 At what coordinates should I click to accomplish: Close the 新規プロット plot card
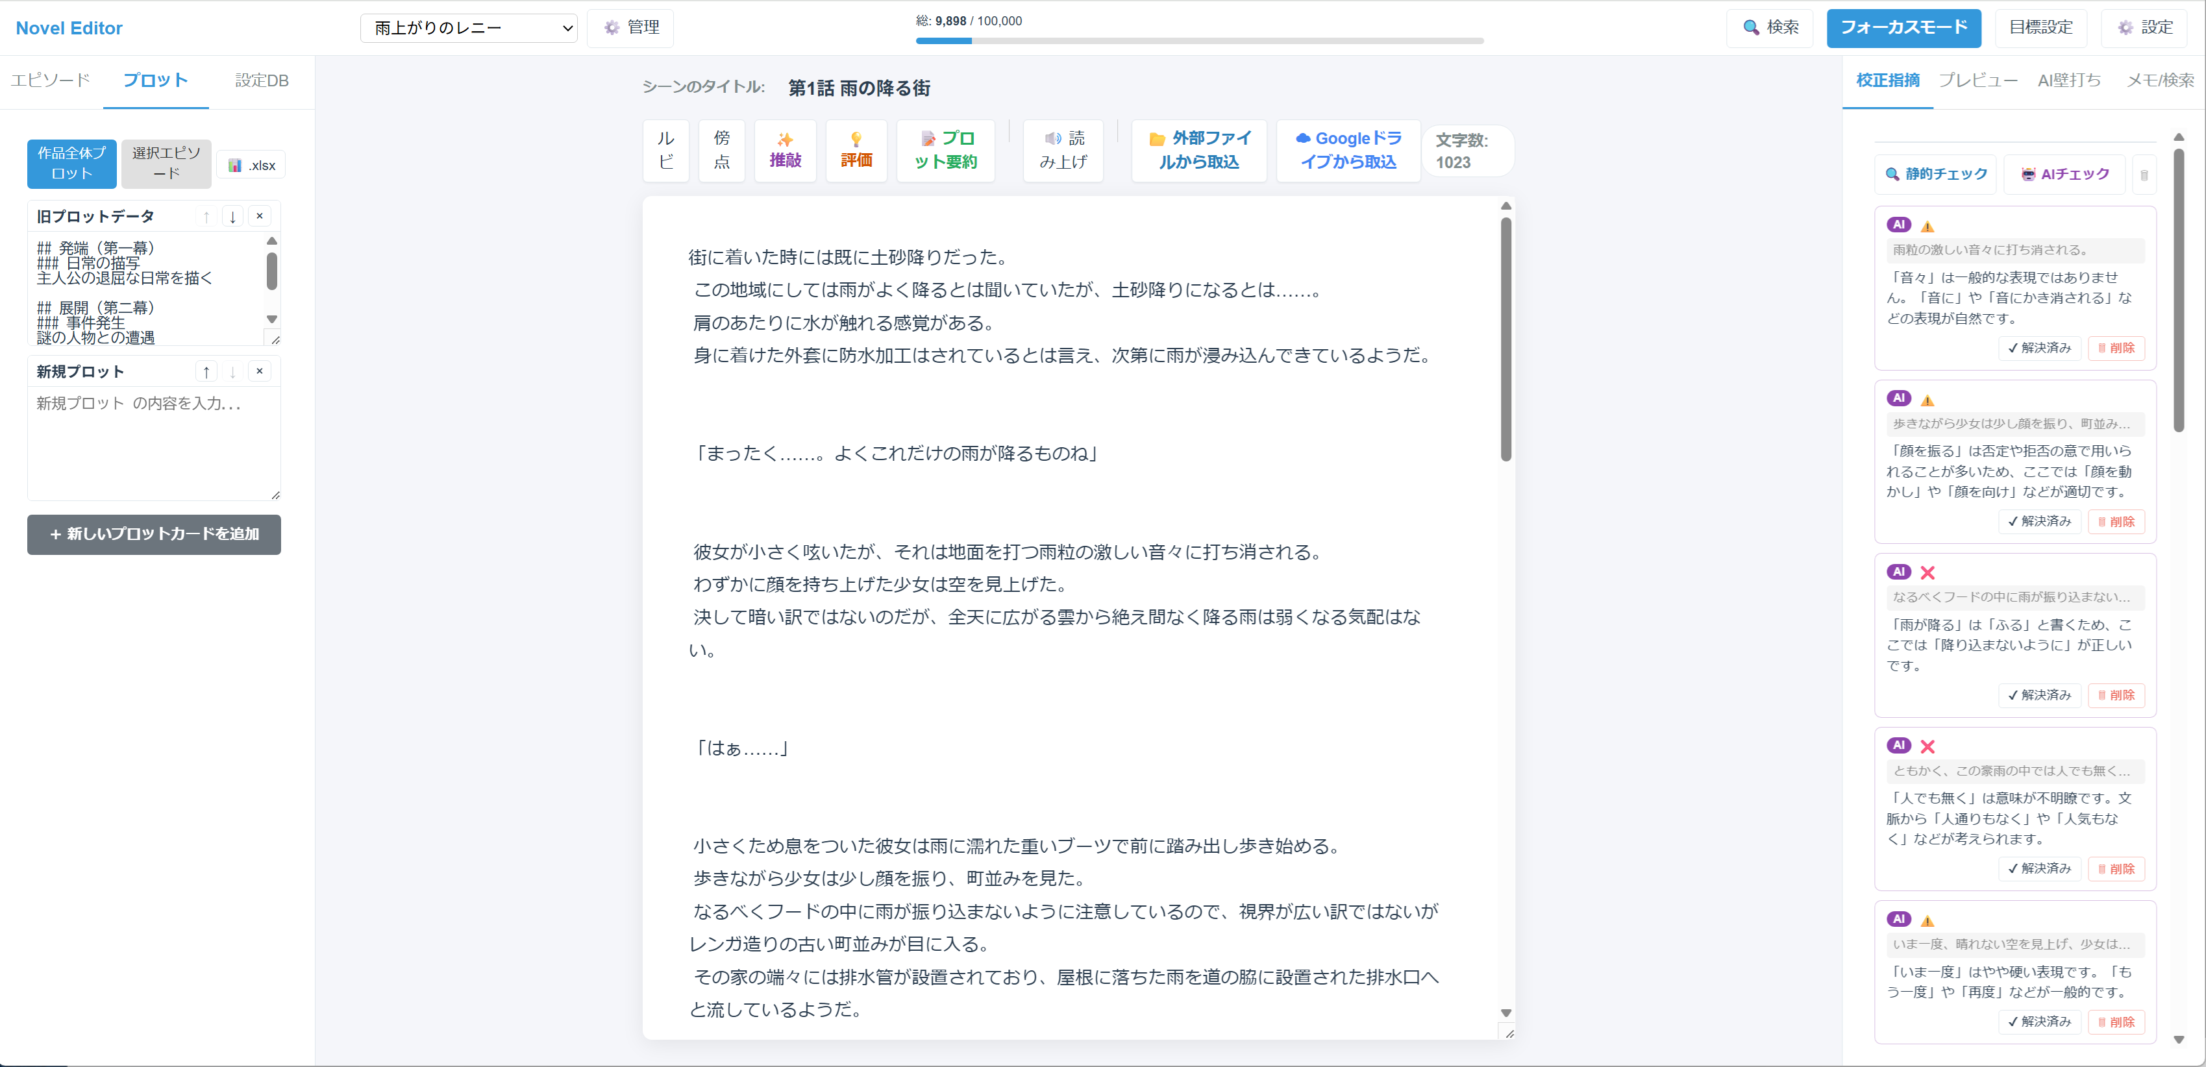coord(260,372)
